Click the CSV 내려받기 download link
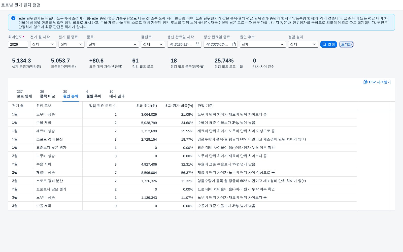 [377, 82]
